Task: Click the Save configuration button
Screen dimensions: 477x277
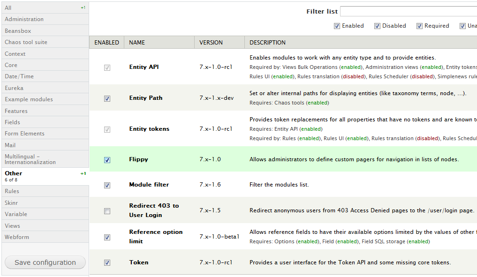Action: 45,262
